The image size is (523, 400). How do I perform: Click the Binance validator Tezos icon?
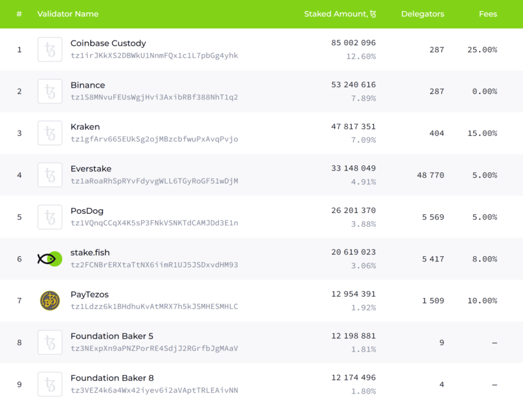click(x=50, y=92)
